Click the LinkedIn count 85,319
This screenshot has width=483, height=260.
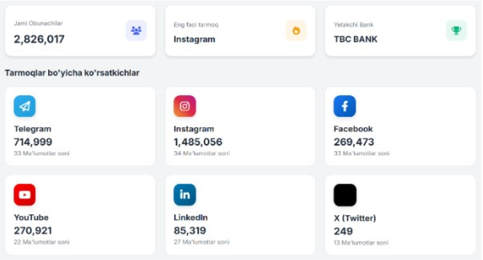(x=190, y=231)
